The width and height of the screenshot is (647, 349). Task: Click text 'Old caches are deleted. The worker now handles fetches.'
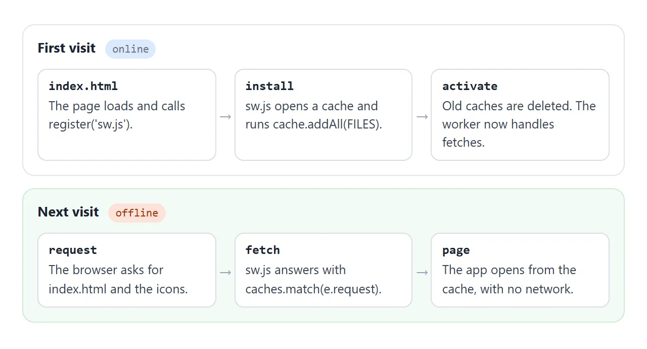[x=519, y=124]
